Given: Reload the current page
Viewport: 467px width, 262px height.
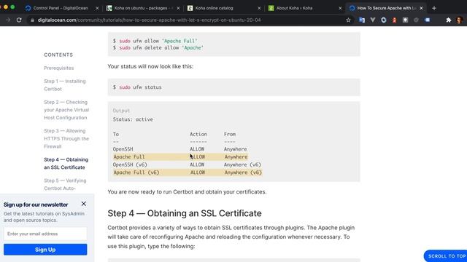Looking at the screenshot, I should [x=19, y=20].
